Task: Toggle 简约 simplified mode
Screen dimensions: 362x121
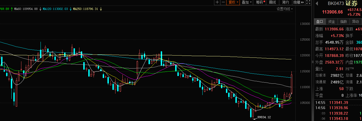Action: pyautogui.click(x=285, y=2)
